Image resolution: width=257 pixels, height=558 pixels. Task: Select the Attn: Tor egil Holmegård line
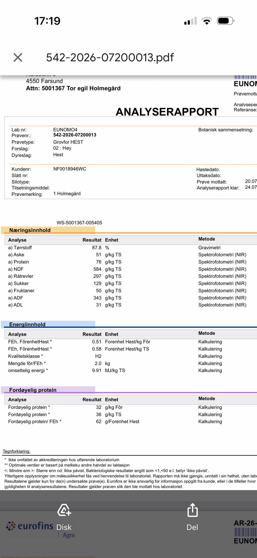point(73,88)
